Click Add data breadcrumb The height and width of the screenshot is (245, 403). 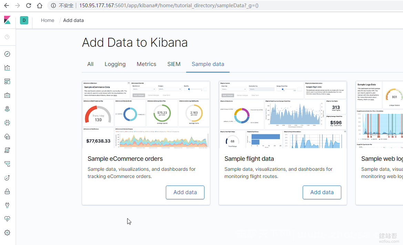pos(73,20)
